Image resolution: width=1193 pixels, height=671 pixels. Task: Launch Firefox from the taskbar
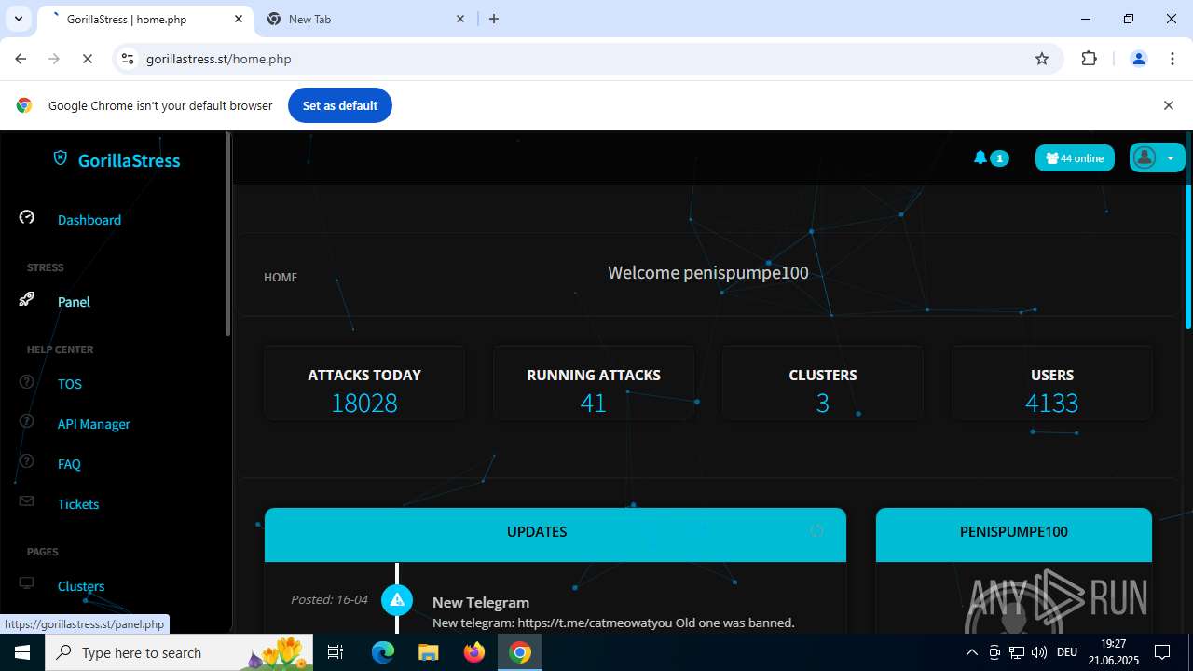(474, 652)
